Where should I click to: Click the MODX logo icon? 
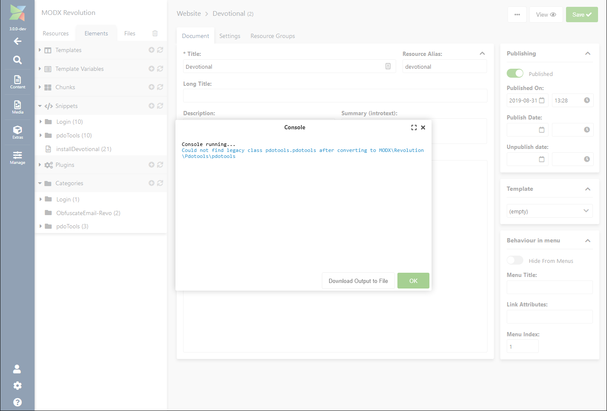click(18, 13)
